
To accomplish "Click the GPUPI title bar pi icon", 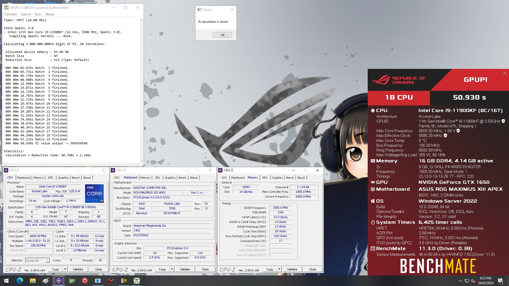I will point(6,7).
